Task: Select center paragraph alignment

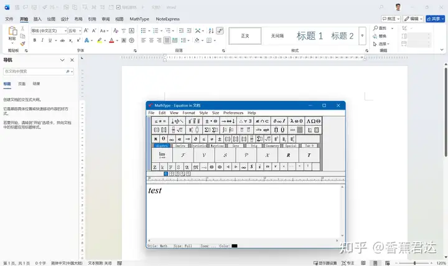Action: [x=151, y=40]
